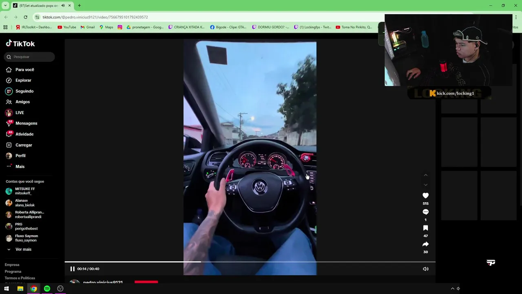Share the video with arrow icon
Viewport: 522px width, 294px height.
coord(425,244)
